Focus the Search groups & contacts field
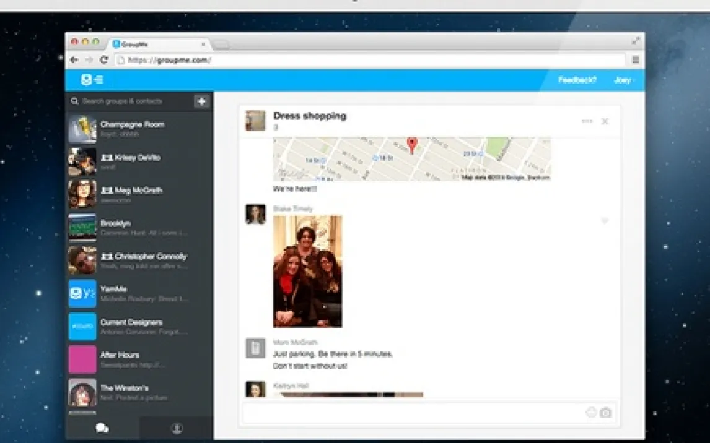Viewport: 710px width, 443px height. click(x=131, y=101)
